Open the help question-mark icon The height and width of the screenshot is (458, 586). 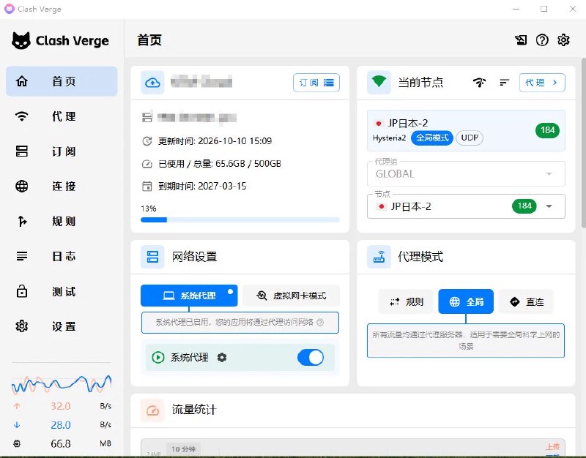tap(542, 40)
